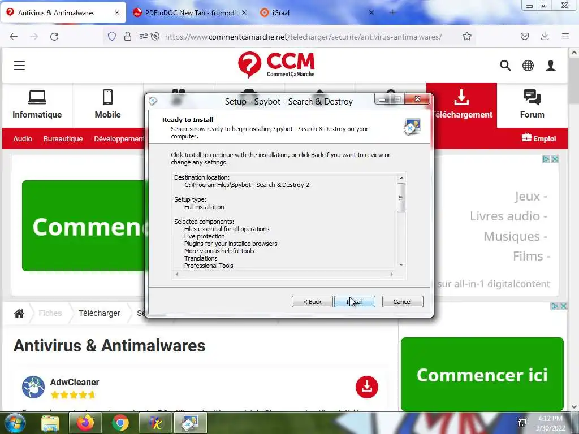The width and height of the screenshot is (579, 434).
Task: Reload the current page
Action: [x=54, y=37]
